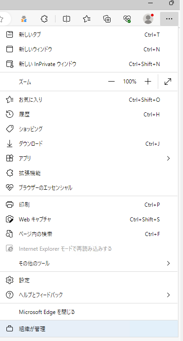Click the print icon in menu

(10, 204)
